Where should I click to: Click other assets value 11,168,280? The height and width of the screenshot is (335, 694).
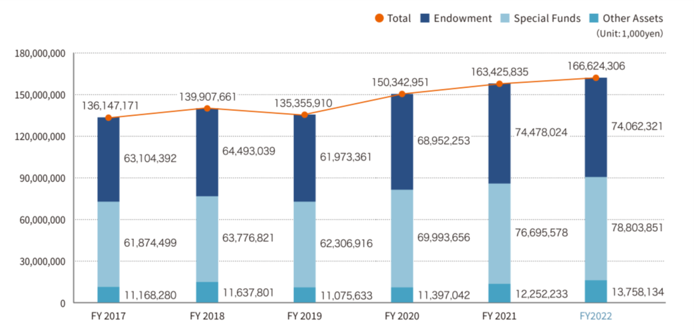pyautogui.click(x=151, y=294)
